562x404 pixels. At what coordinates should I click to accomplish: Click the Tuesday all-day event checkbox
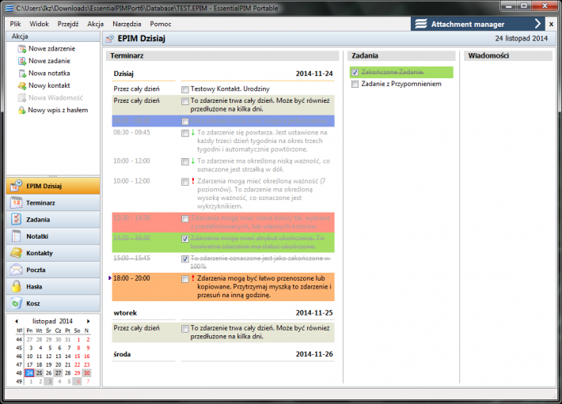click(185, 328)
